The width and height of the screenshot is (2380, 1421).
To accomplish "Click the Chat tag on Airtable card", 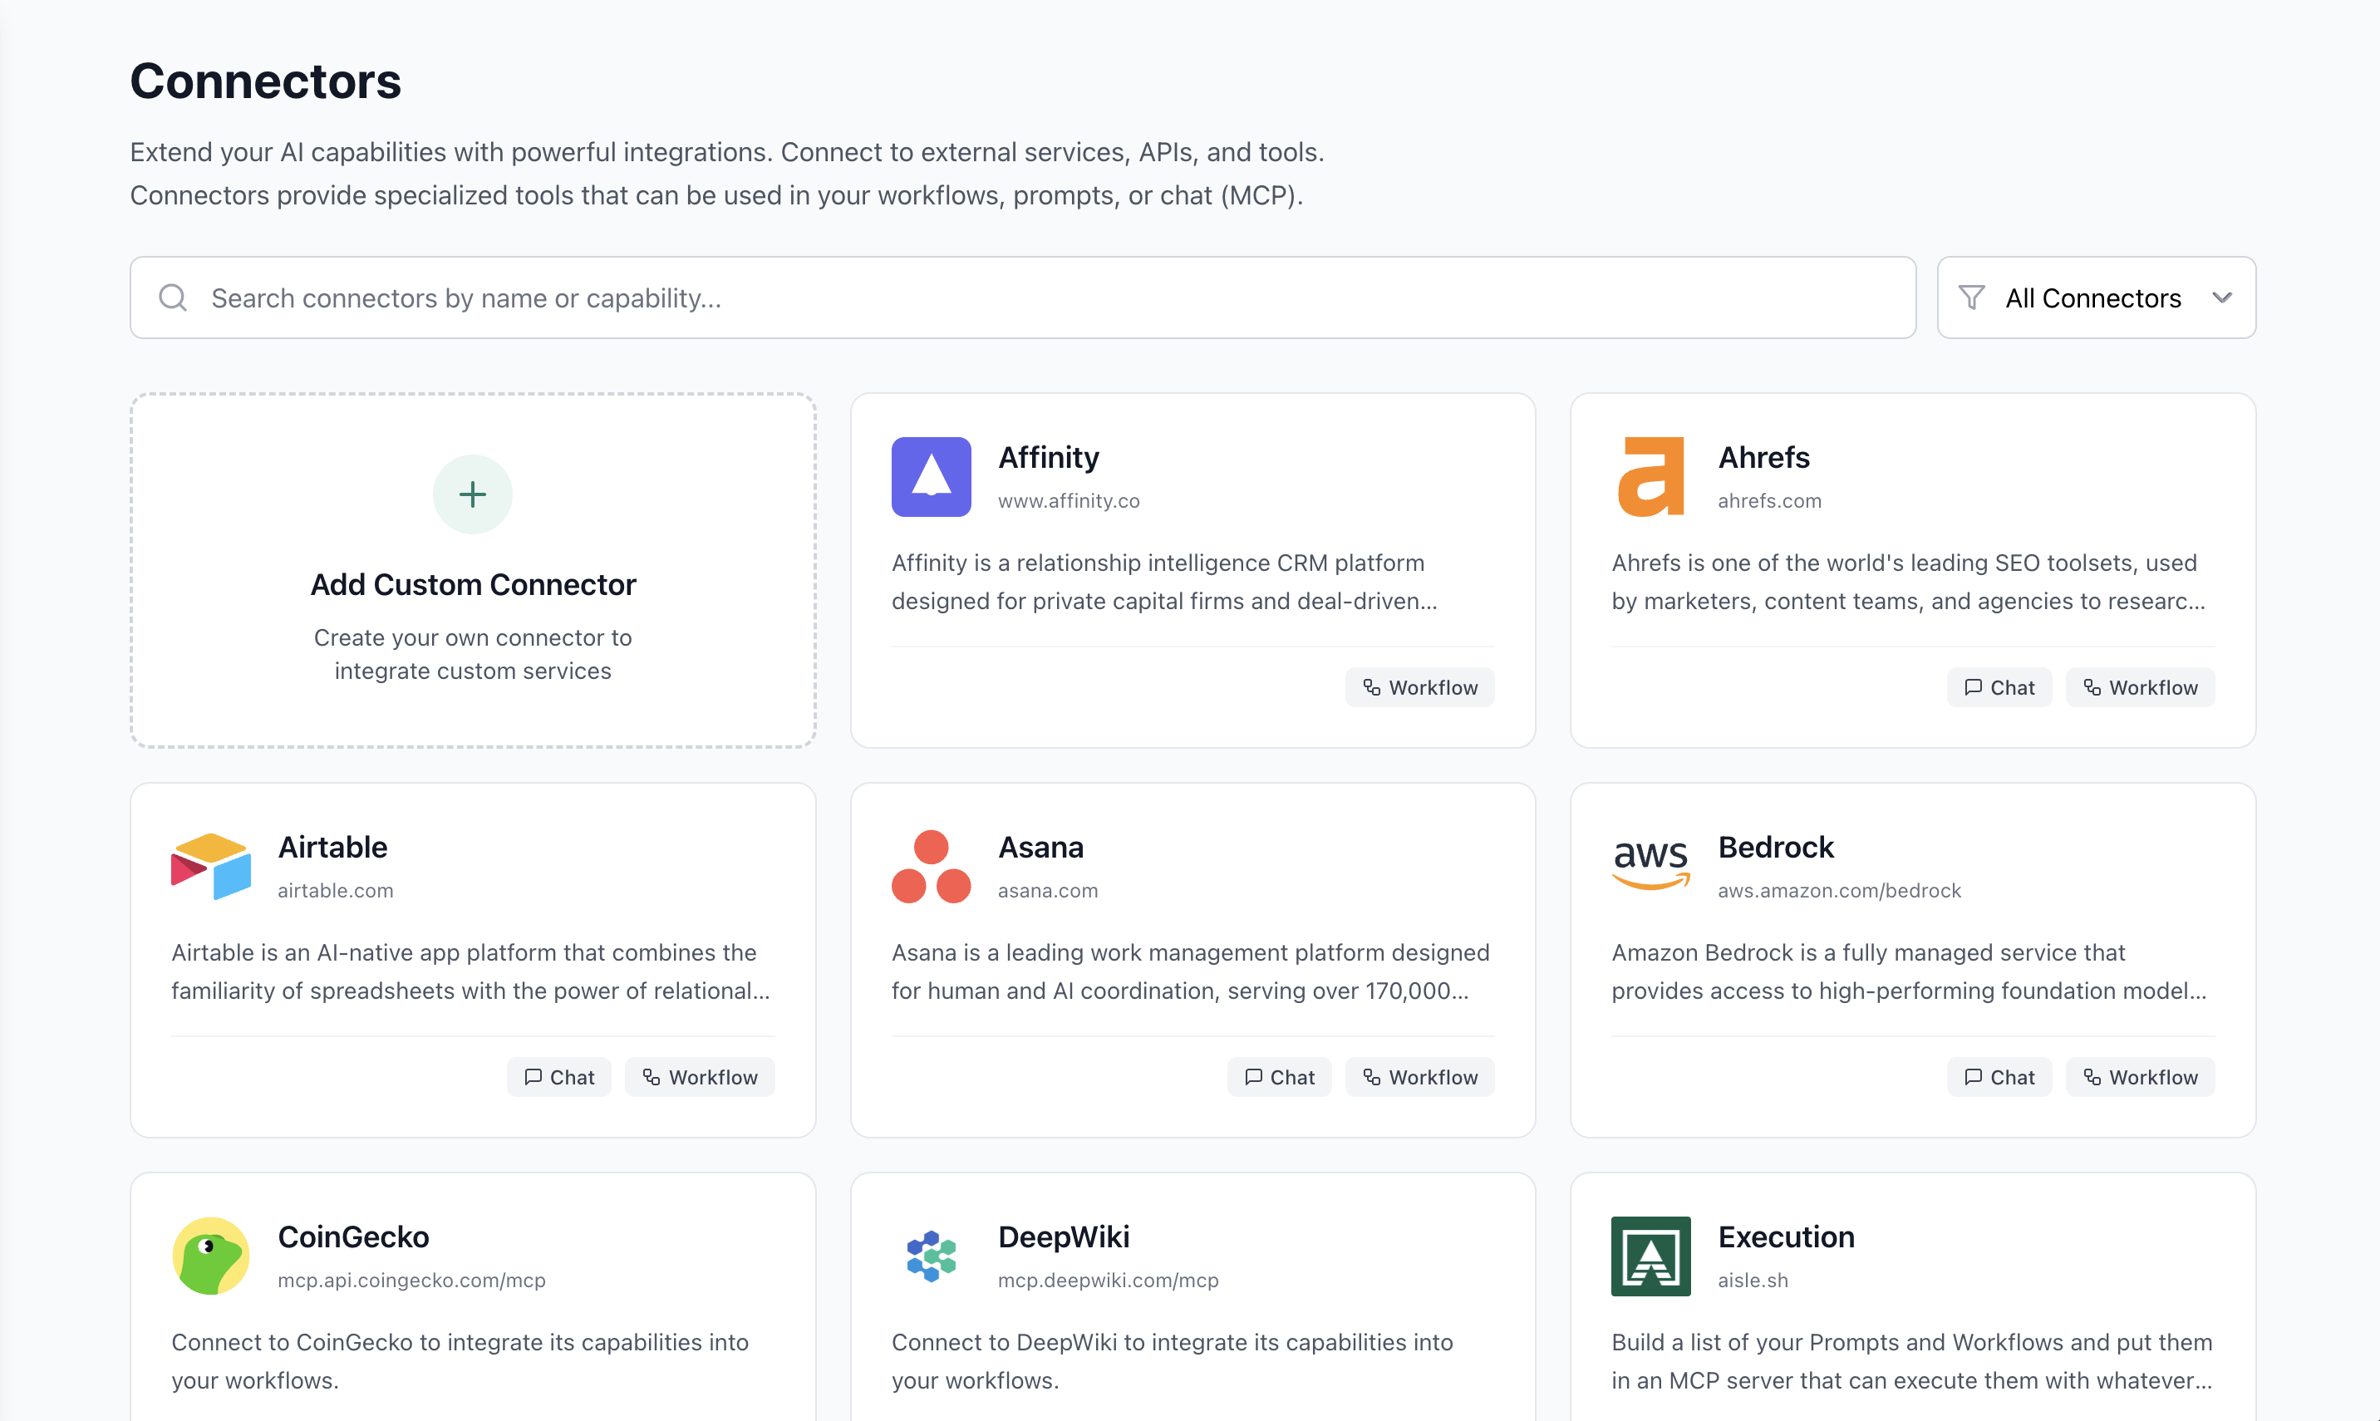I will click(558, 1077).
